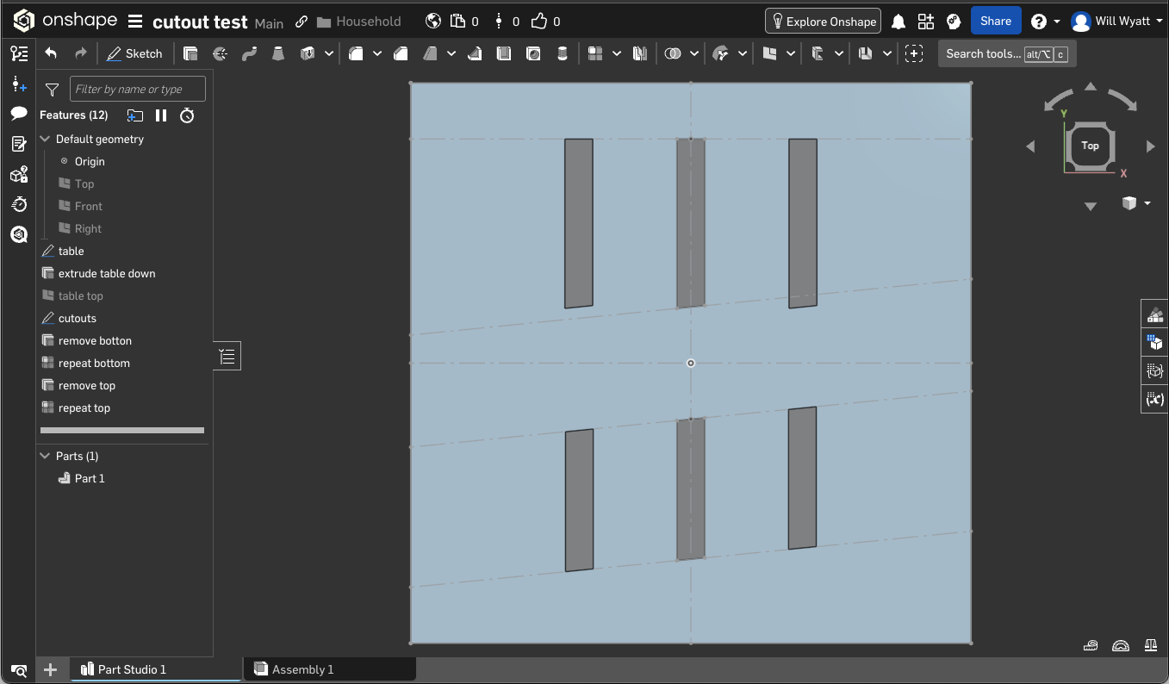
Task: Open the comments panel icon
Action: (x=19, y=114)
